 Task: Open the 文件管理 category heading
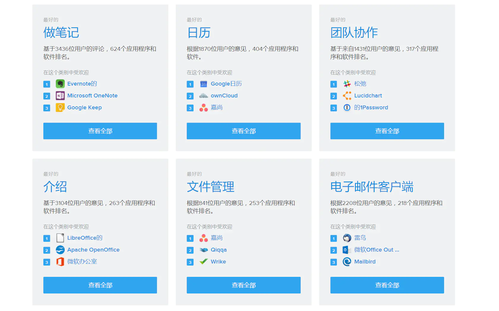210,187
